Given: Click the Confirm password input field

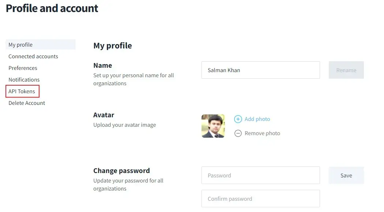Looking at the screenshot, I should tap(260, 199).
